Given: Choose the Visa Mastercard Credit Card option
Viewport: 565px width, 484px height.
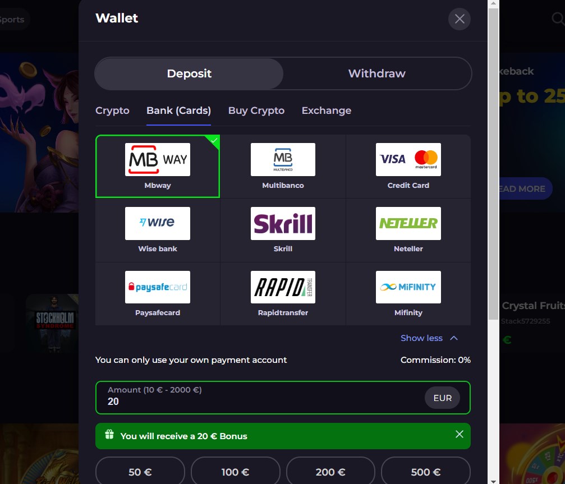Looking at the screenshot, I should click(x=408, y=167).
